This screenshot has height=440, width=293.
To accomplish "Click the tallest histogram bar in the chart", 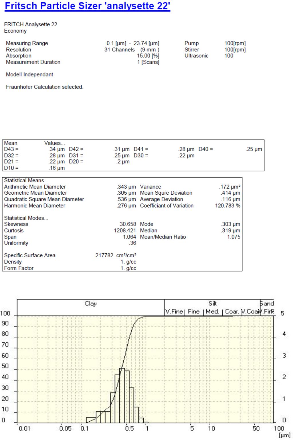I will [x=122, y=395].
